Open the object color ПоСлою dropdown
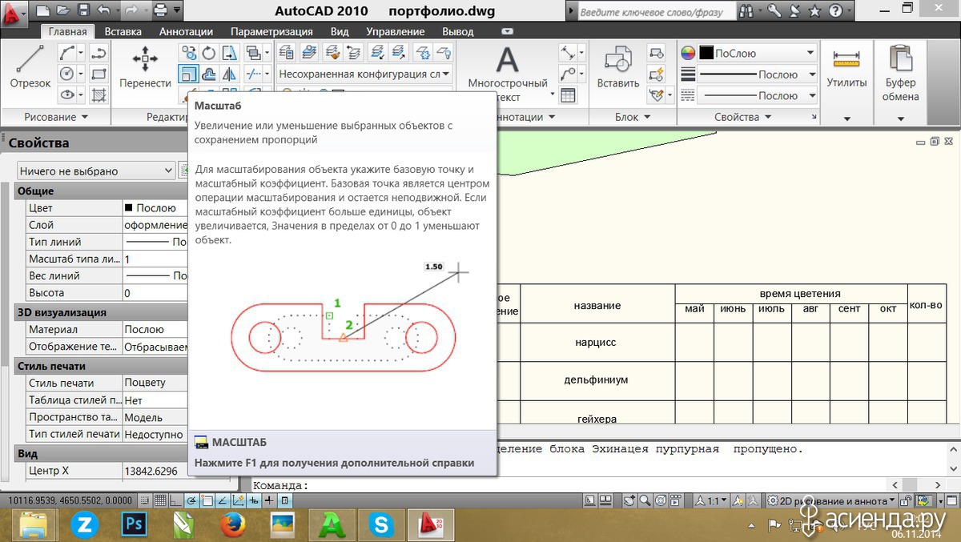Image resolution: width=961 pixels, height=542 pixels. 756,53
